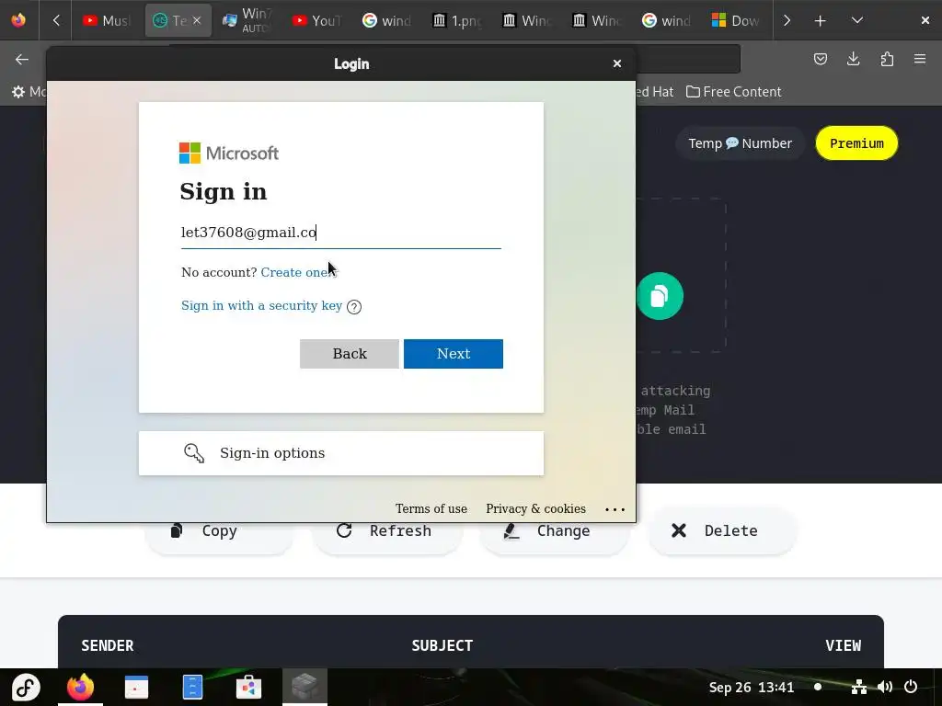The width and height of the screenshot is (942, 706).
Task: Open the calendar app in taskbar
Action: (x=136, y=688)
